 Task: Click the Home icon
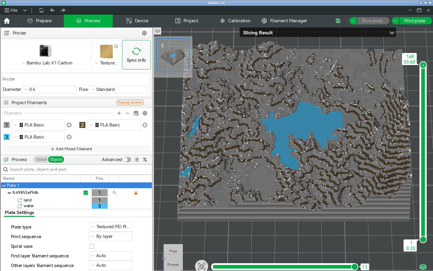pyautogui.click(x=7, y=21)
